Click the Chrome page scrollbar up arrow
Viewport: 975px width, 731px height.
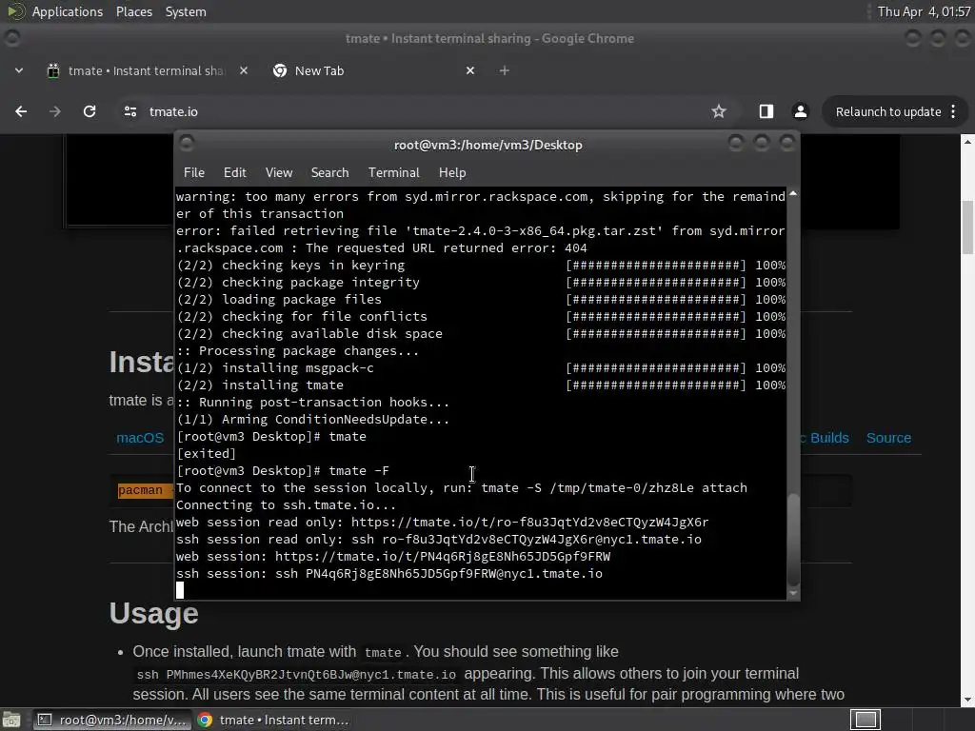coord(967,142)
